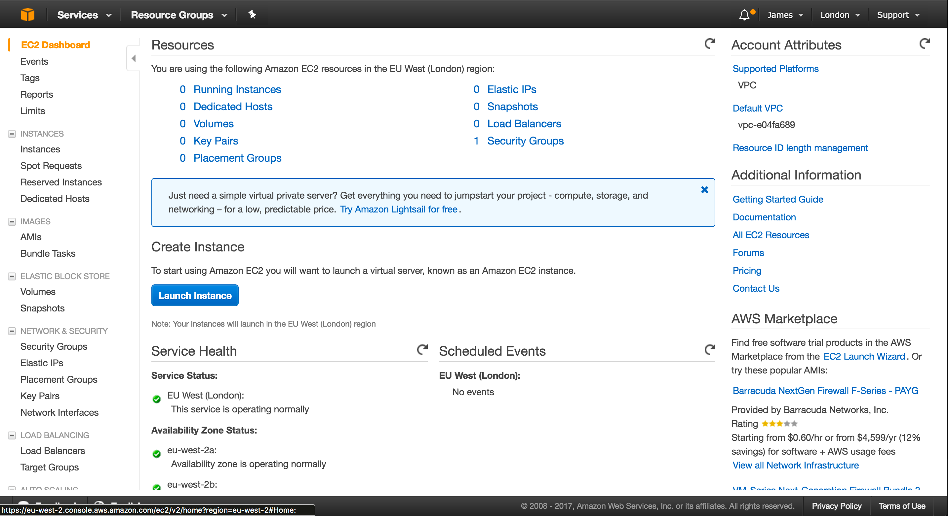Refresh the Account Attributes section
This screenshot has height=516, width=948.
pyautogui.click(x=926, y=43)
